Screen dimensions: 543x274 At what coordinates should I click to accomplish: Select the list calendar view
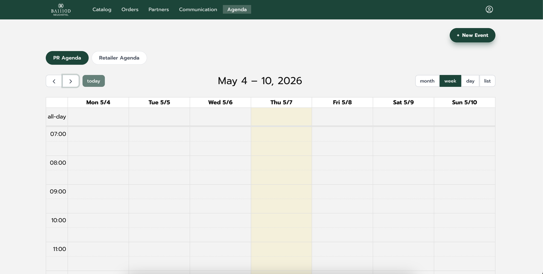[x=487, y=81]
